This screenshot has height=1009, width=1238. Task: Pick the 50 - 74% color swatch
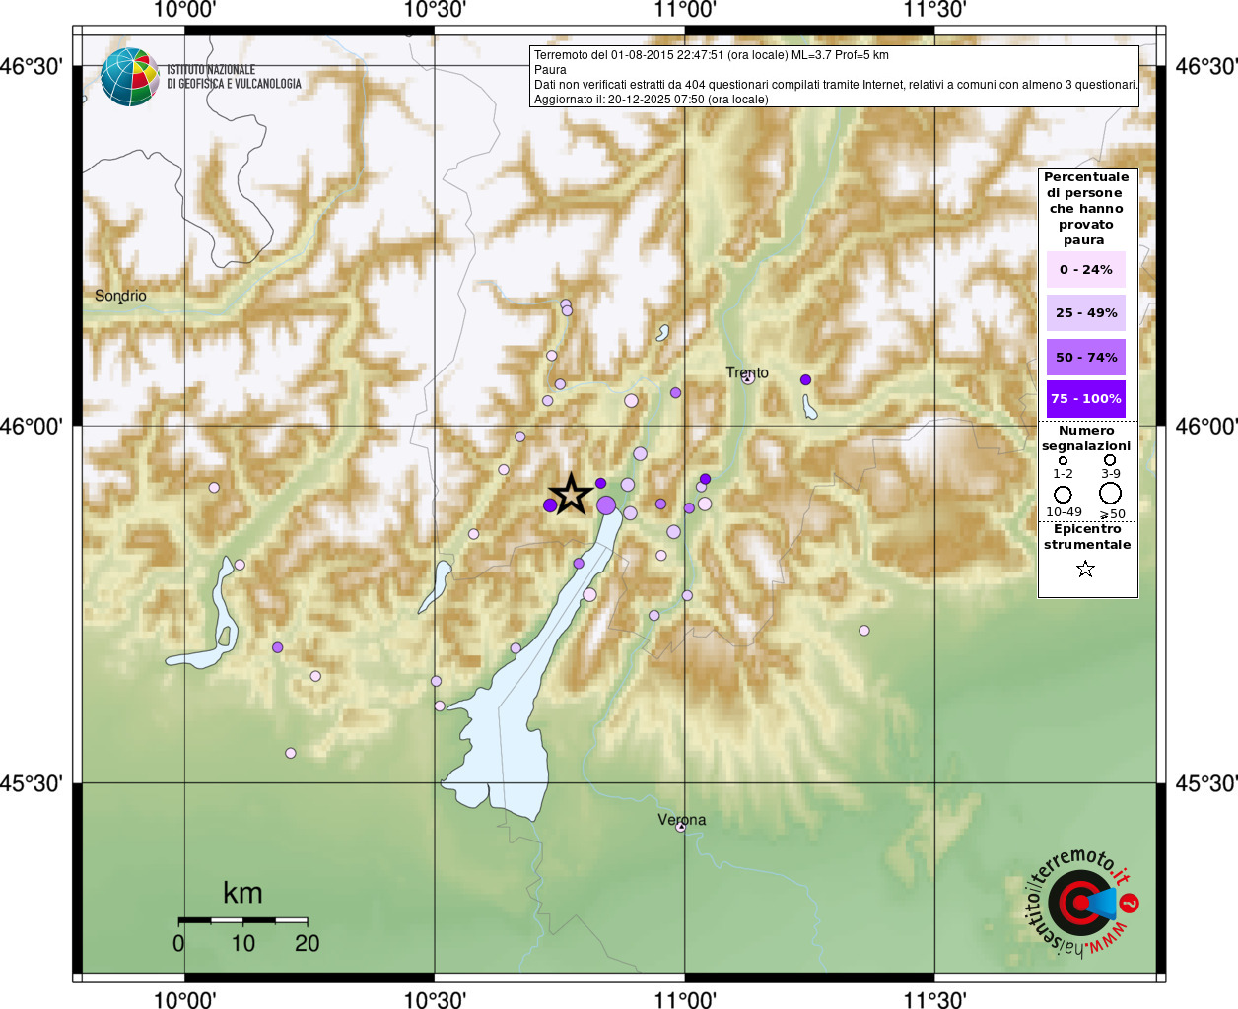(x=1085, y=357)
